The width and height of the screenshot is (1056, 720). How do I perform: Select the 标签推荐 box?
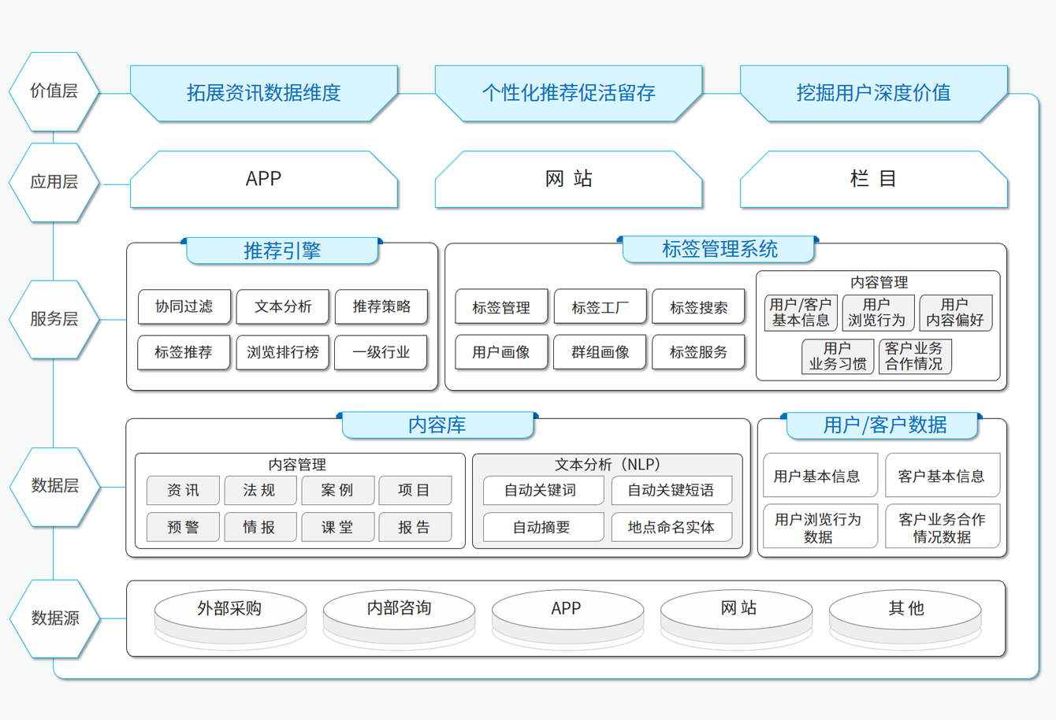pyautogui.click(x=184, y=352)
